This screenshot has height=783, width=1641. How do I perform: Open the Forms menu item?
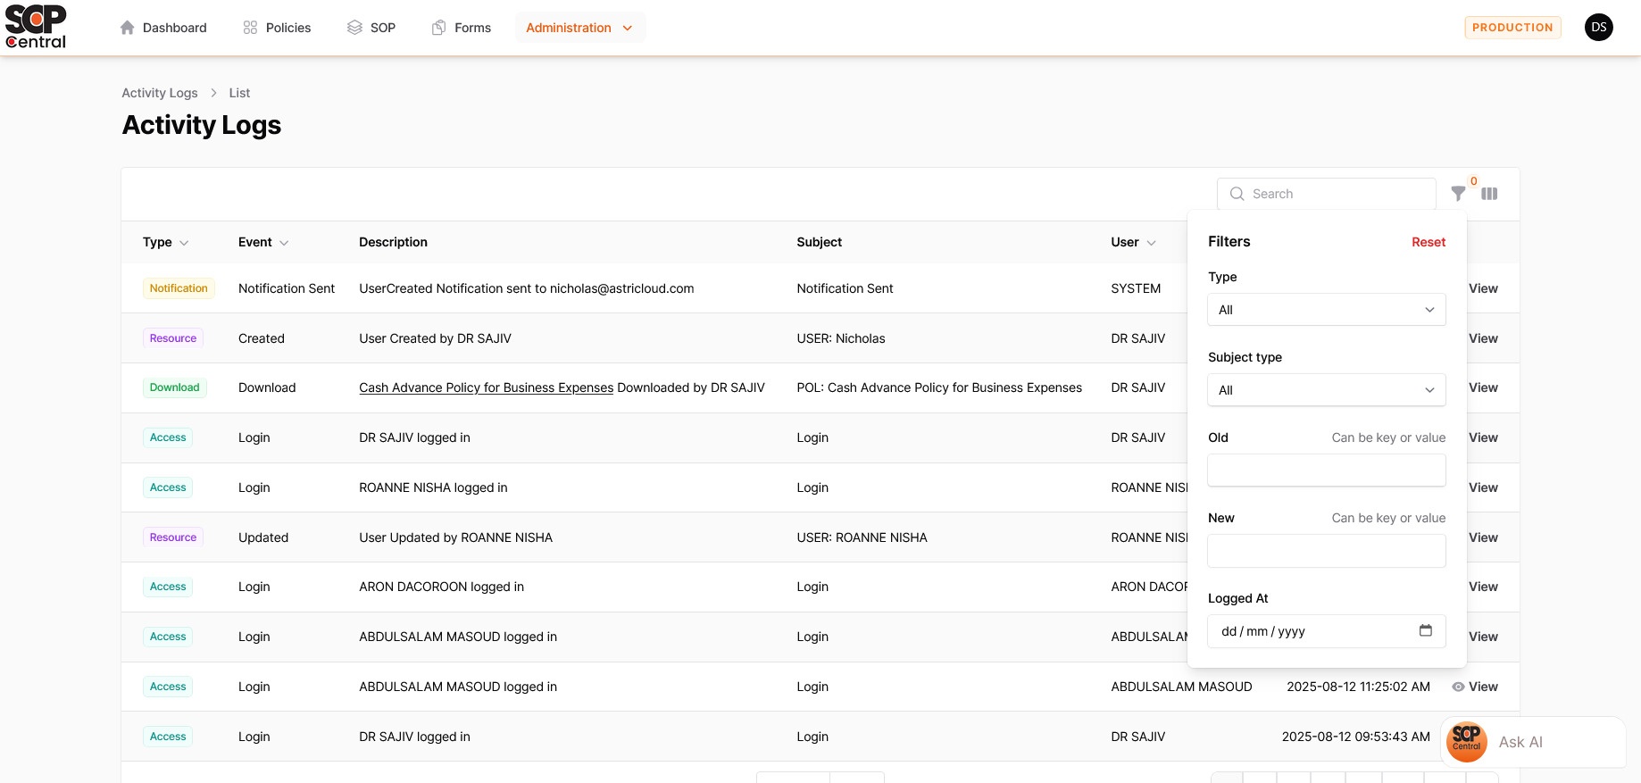(x=462, y=28)
